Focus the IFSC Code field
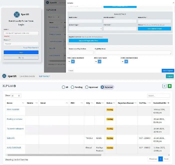Viewport: 175px width, 165px height. (120, 29)
